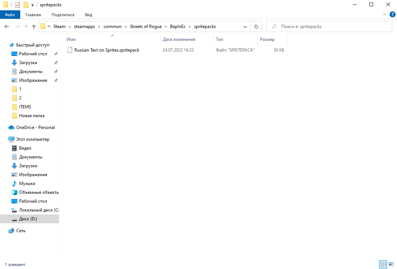Go back to the previous folder
This screenshot has height=269, width=397.
tap(7, 27)
